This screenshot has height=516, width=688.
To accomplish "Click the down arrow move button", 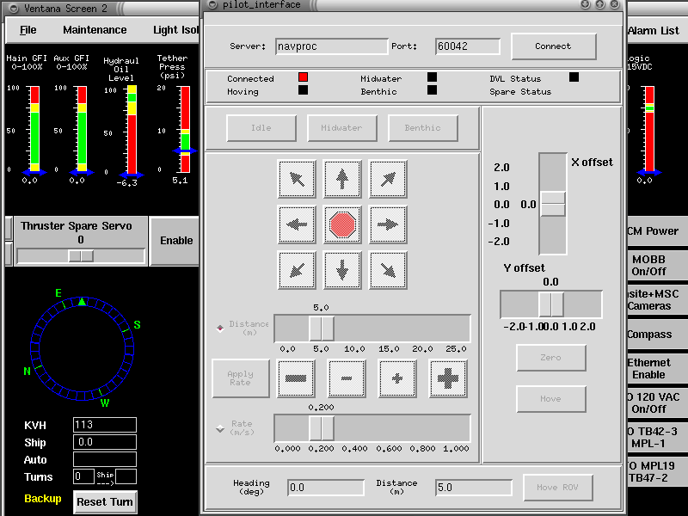I will (342, 270).
